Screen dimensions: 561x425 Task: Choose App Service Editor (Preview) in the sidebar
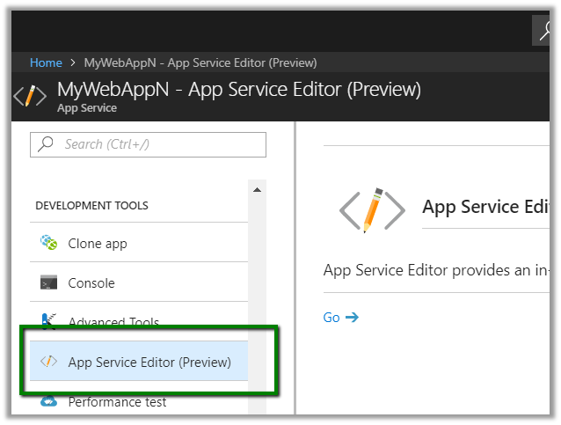(x=149, y=362)
